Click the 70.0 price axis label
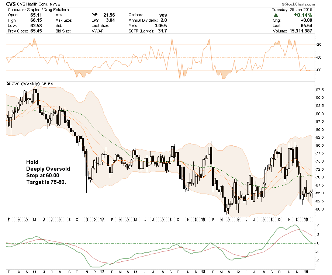The height and width of the screenshot is (275, 332). pos(320,177)
